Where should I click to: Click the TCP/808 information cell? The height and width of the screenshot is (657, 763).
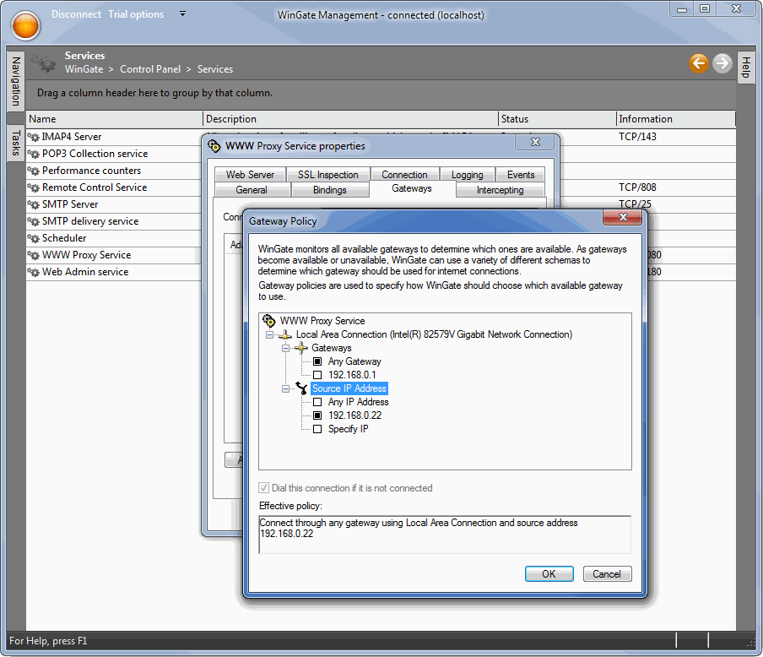(x=637, y=187)
